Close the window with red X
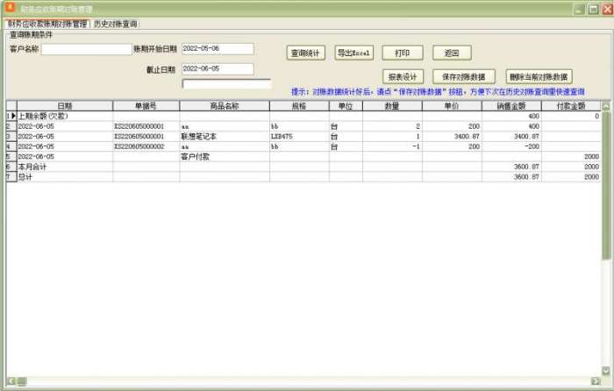The image size is (614, 391). click(x=608, y=9)
